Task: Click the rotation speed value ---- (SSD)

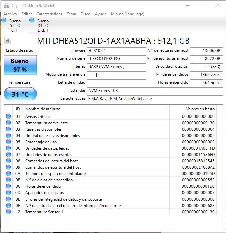Action: 206,66
